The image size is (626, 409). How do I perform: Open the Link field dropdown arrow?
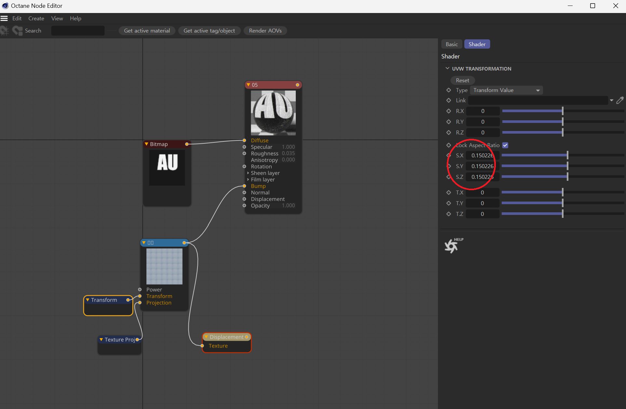coord(612,100)
